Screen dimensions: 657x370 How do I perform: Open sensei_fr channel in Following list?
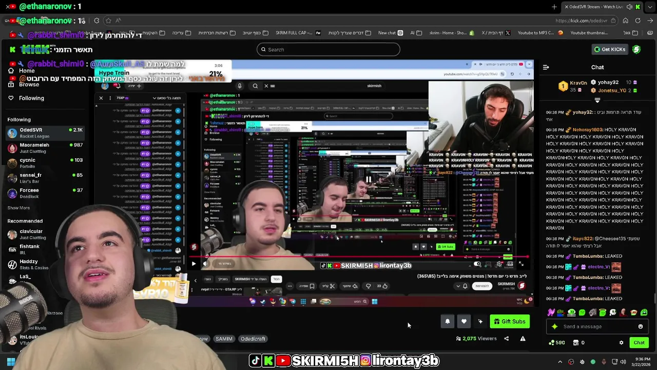(x=45, y=178)
